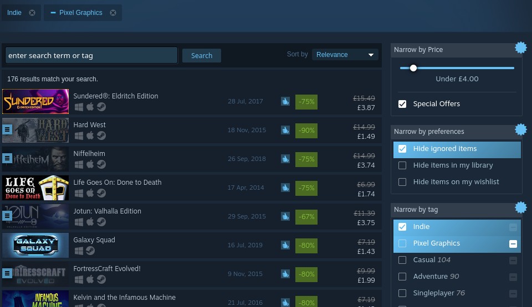
Task: Click the Search button
Action: point(202,55)
